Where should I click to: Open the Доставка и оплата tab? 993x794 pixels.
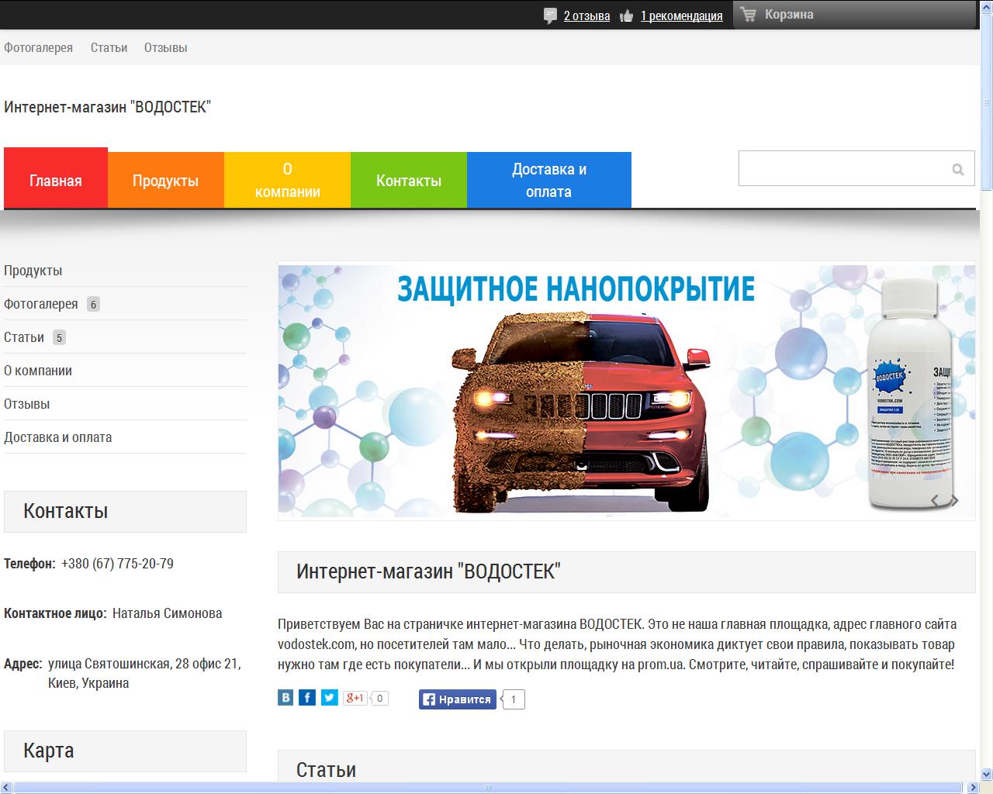coord(549,181)
